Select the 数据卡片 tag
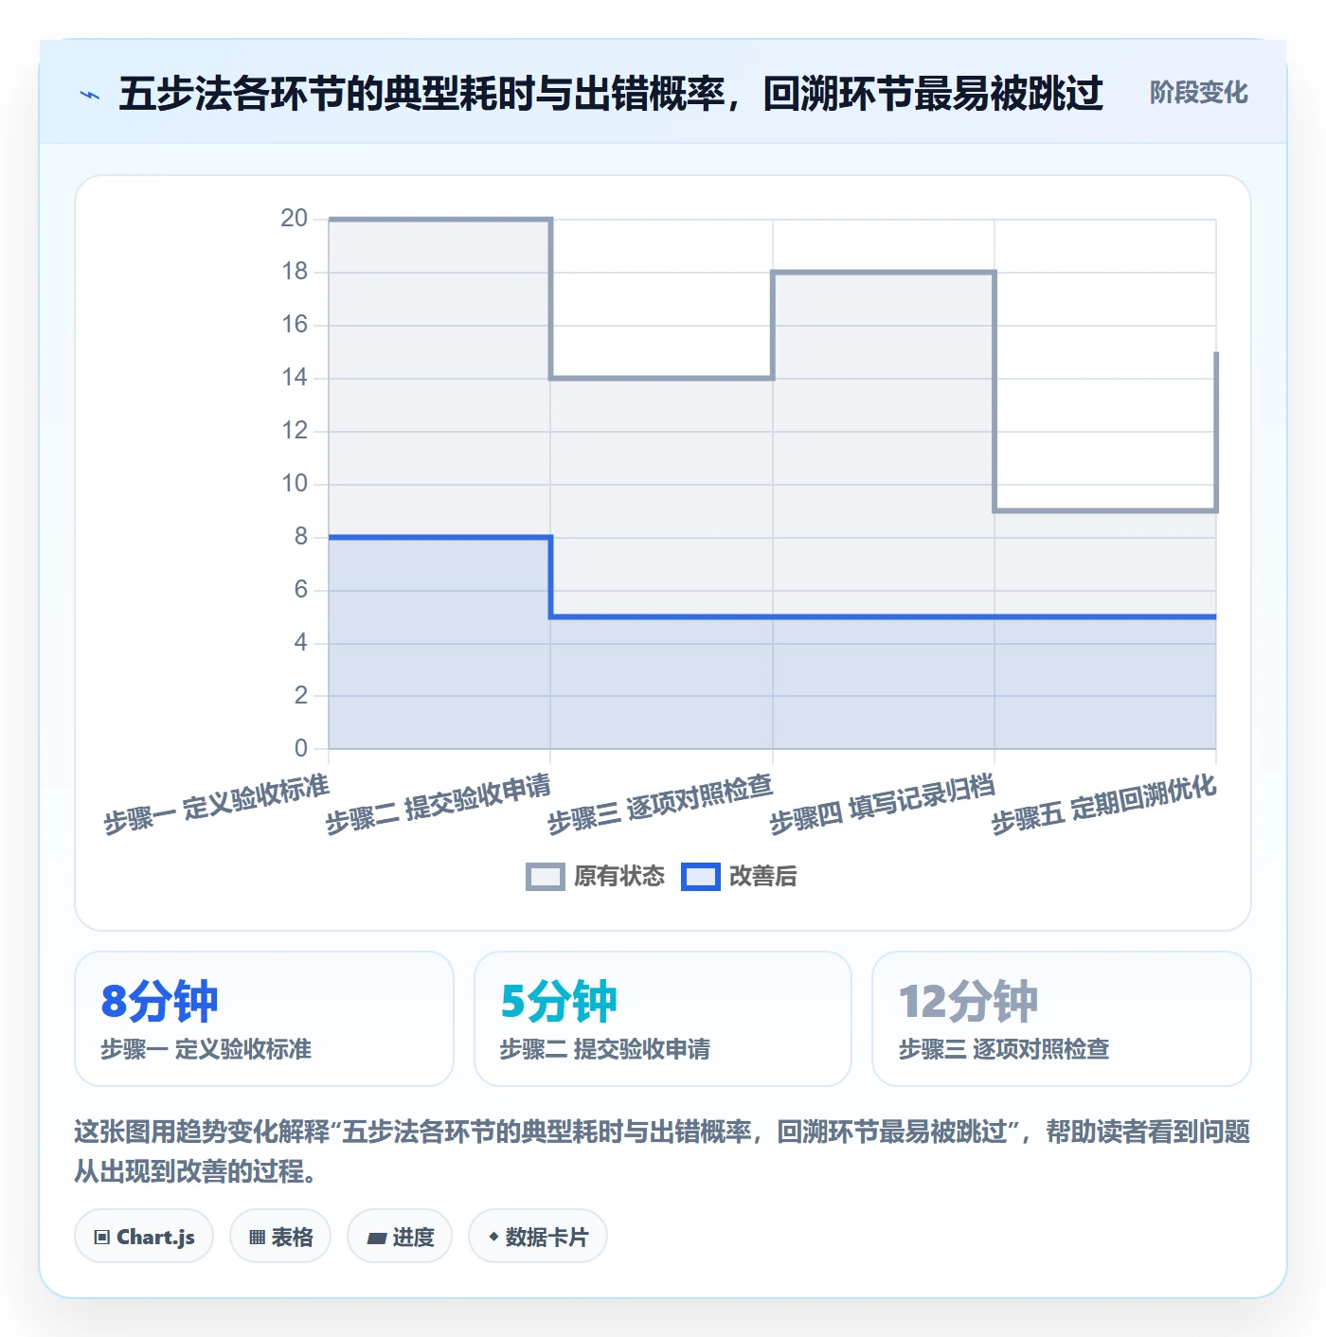This screenshot has width=1326, height=1337. tap(538, 1237)
